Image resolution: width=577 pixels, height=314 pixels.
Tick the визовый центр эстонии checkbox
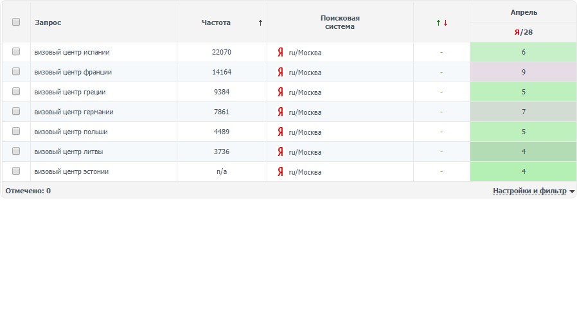(x=16, y=171)
